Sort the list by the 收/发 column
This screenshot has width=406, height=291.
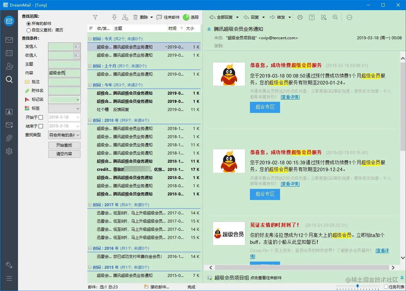pyautogui.click(x=104, y=28)
